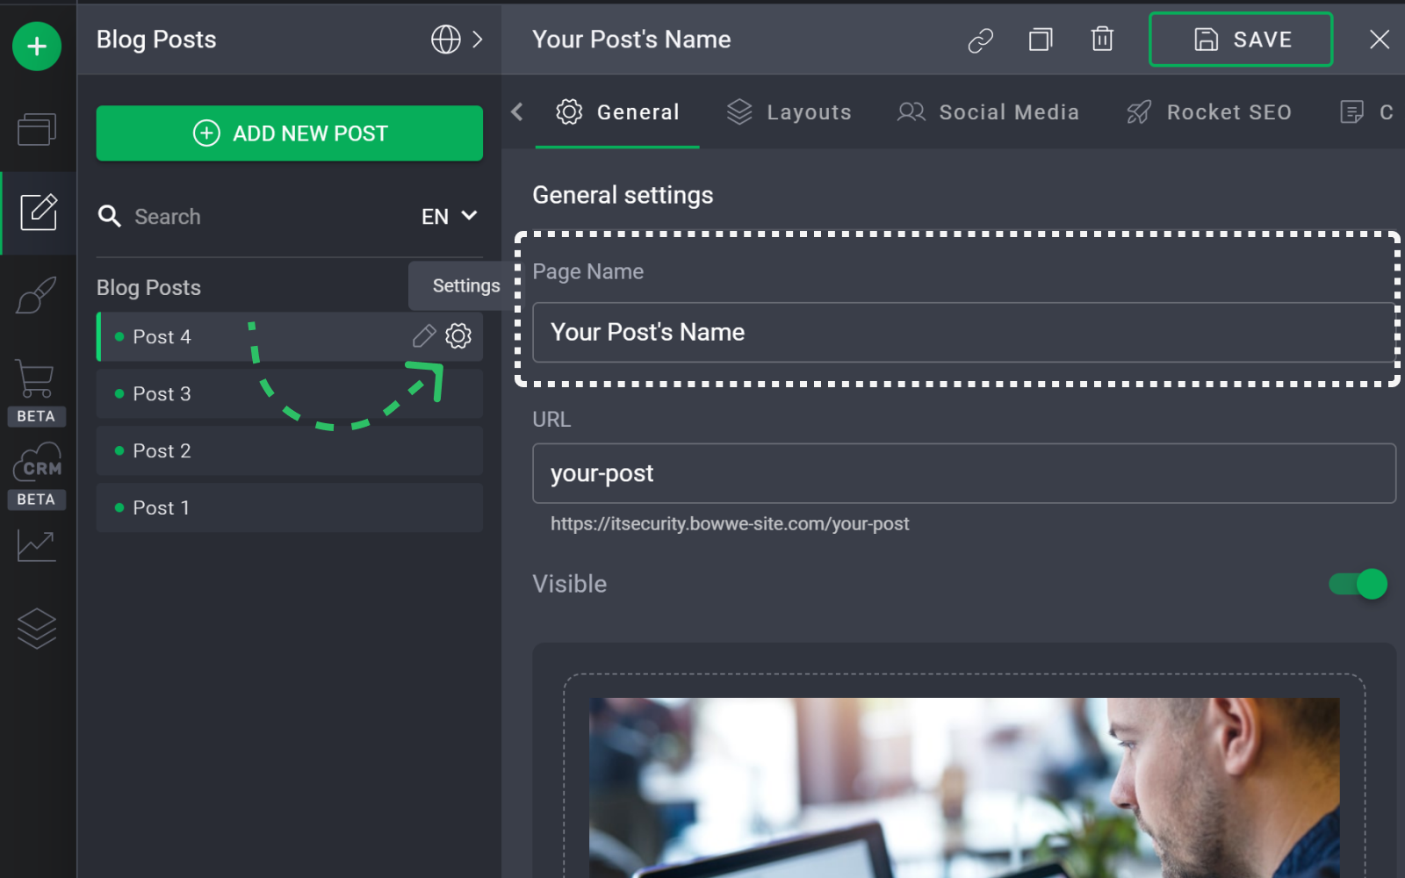Open the CRM cloud icon
1405x878 pixels.
(x=37, y=463)
